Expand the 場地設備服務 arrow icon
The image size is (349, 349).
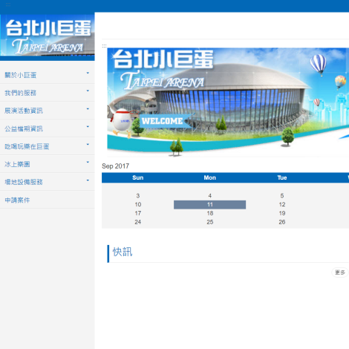[88, 180]
